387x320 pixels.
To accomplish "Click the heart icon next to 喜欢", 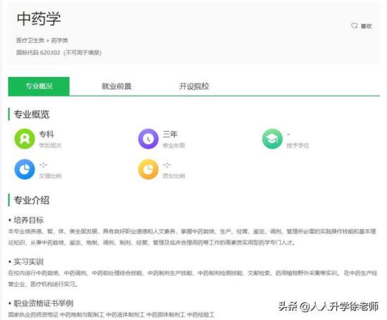I will [355, 25].
